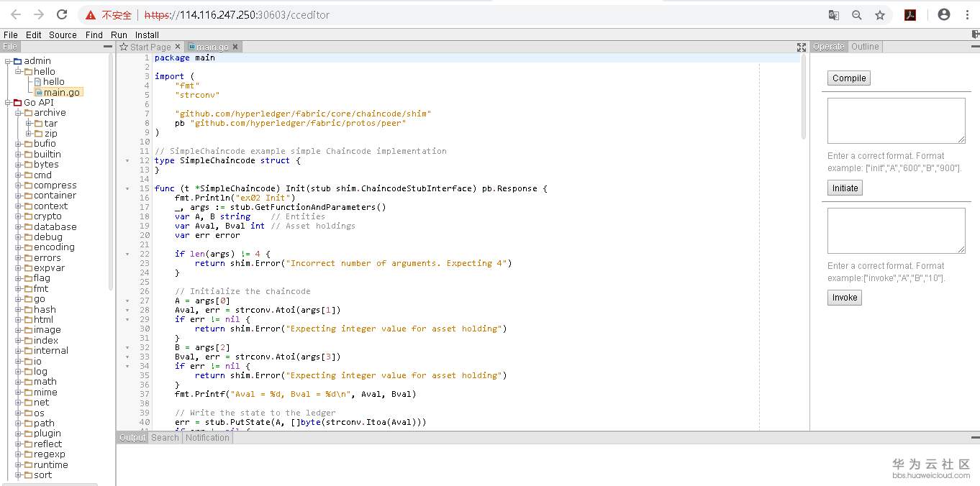Open the Install menu
The image size is (980, 486).
tap(147, 35)
